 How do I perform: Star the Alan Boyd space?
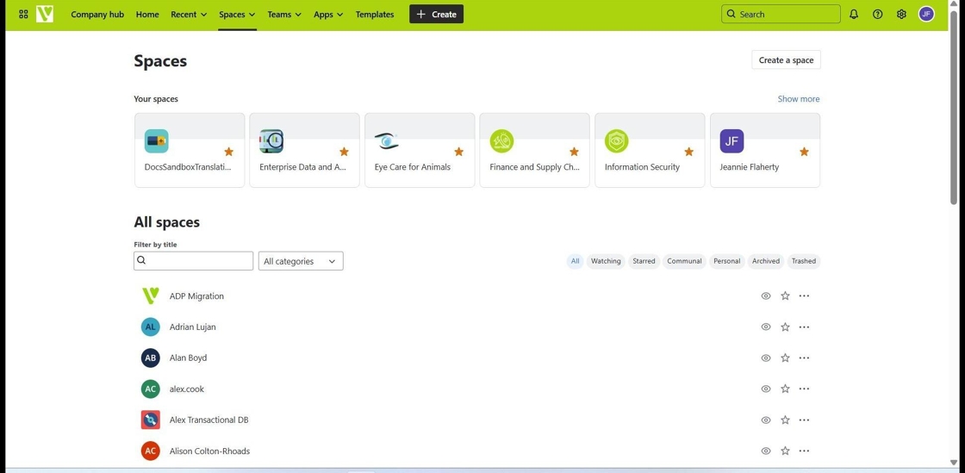(785, 358)
